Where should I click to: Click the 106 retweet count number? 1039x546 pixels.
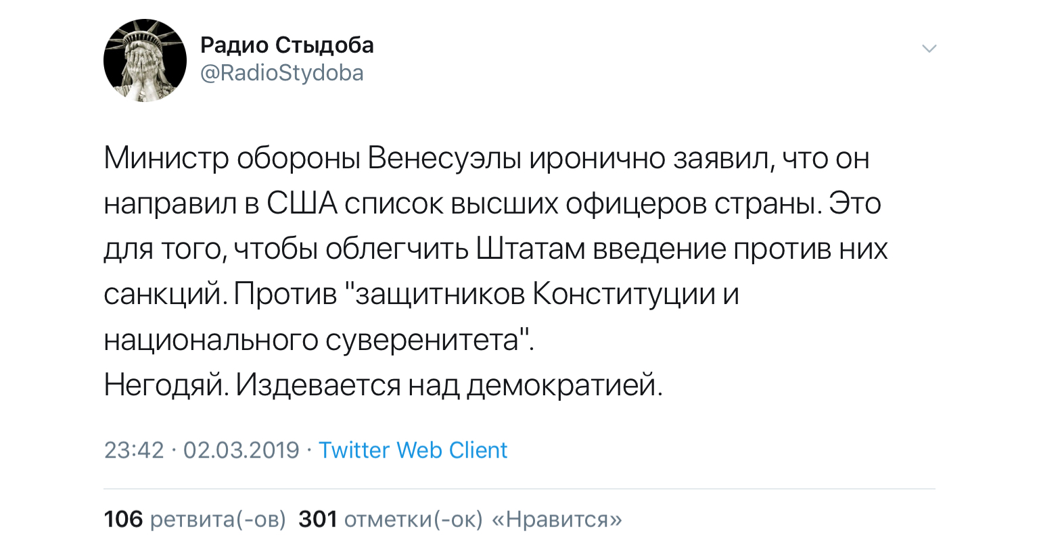point(123,519)
